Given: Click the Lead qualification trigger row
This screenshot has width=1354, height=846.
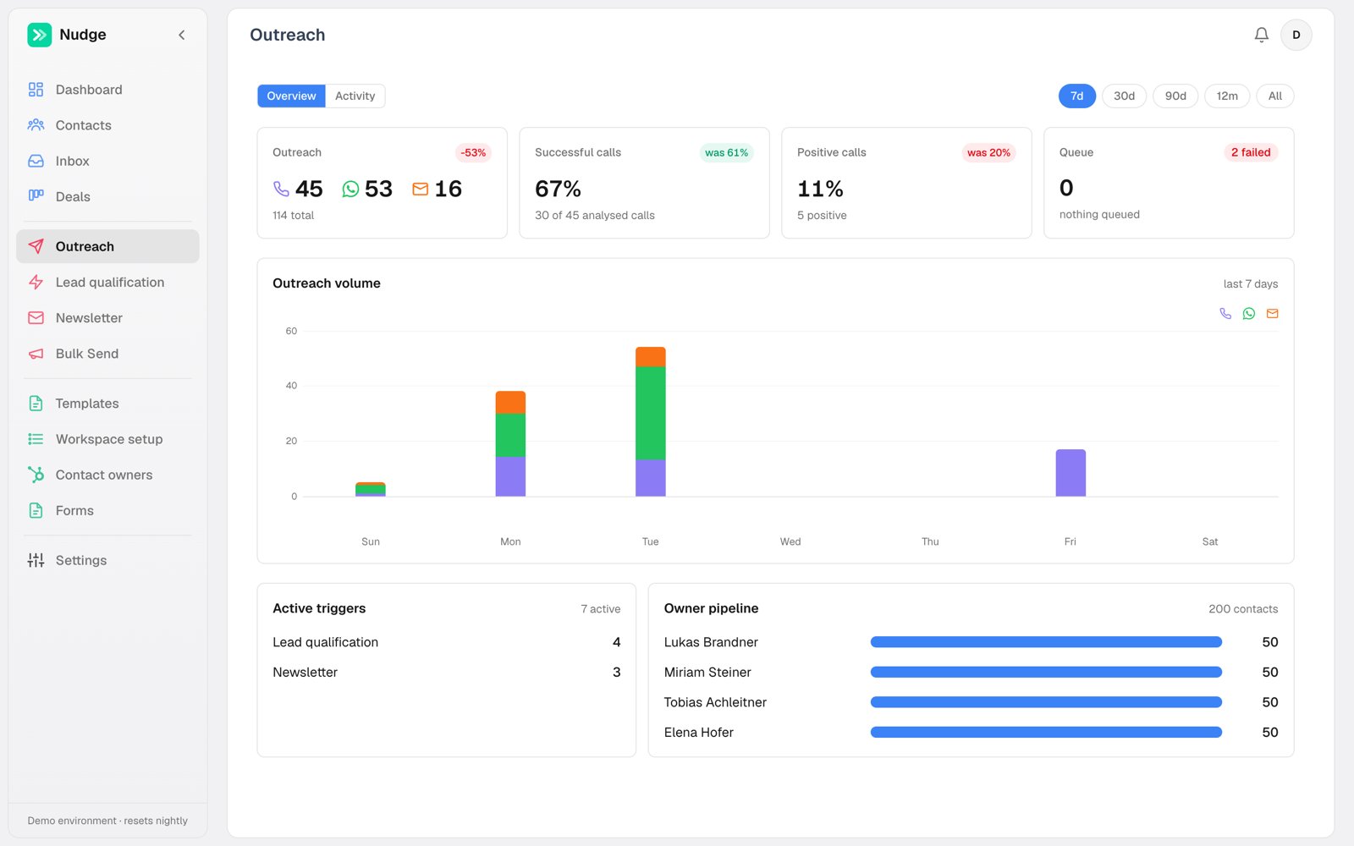Looking at the screenshot, I should coord(446,642).
